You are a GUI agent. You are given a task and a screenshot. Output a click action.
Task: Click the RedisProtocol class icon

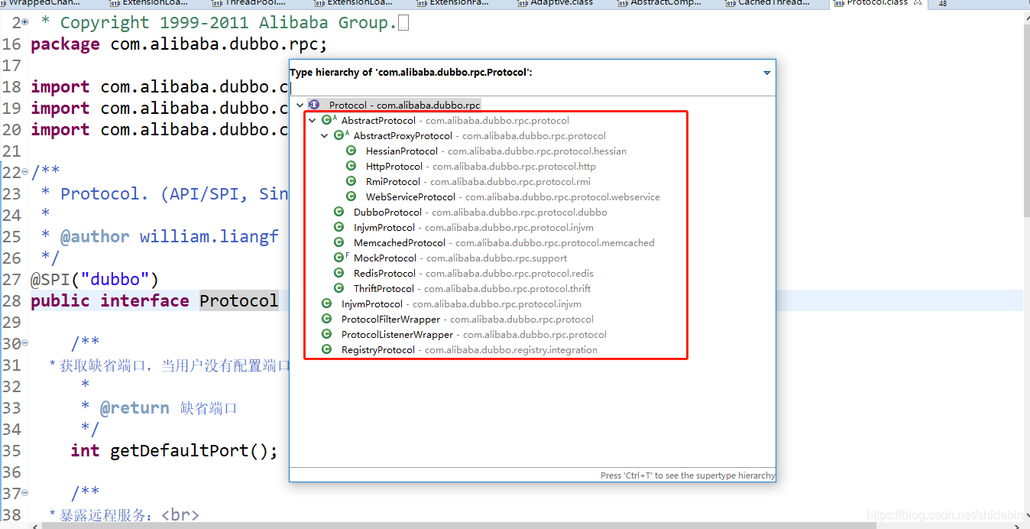pyautogui.click(x=338, y=273)
